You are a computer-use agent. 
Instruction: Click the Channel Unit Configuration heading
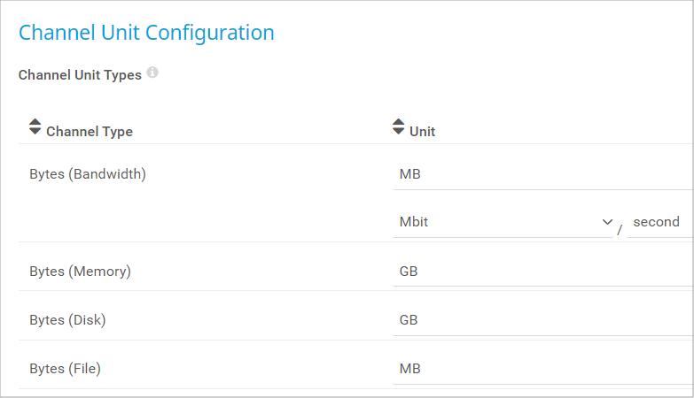[x=146, y=33]
